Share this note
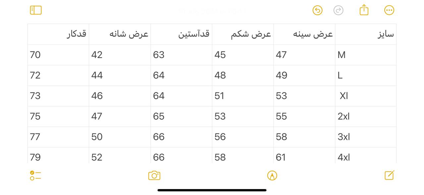The width and height of the screenshot is (424, 195). 364,10
